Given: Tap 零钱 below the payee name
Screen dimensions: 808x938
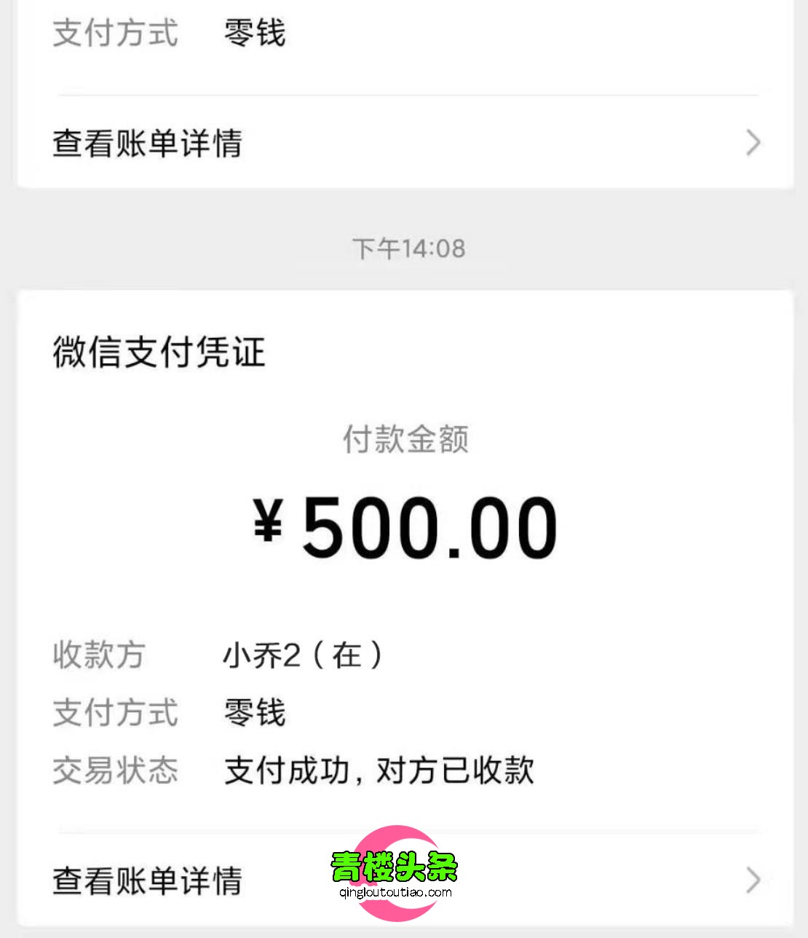Looking at the screenshot, I should (255, 712).
